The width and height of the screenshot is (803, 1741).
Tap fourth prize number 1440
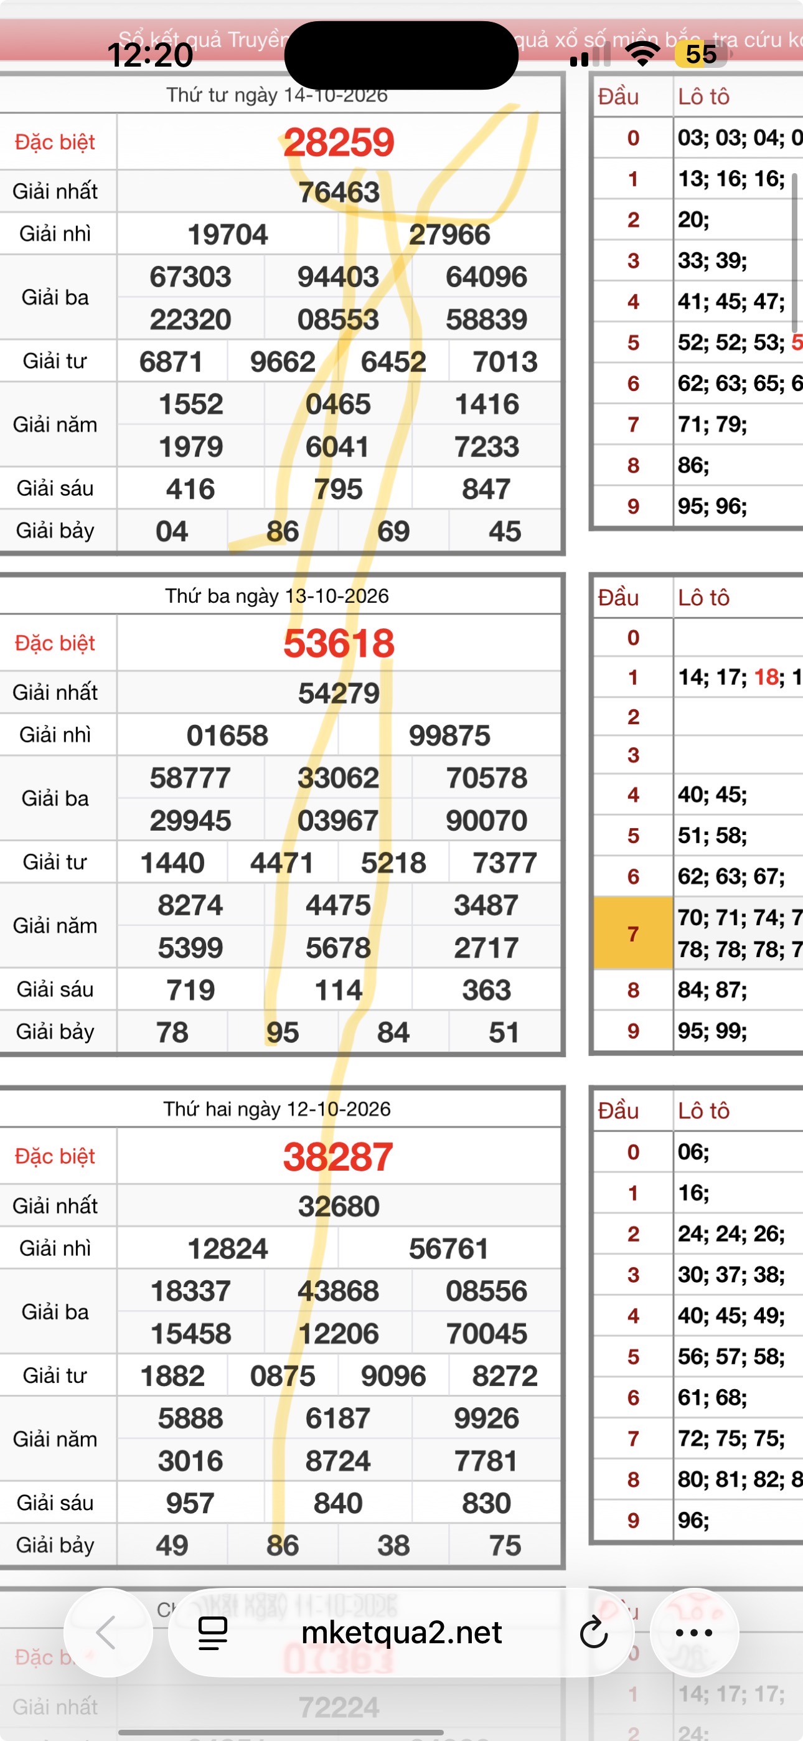point(172,863)
